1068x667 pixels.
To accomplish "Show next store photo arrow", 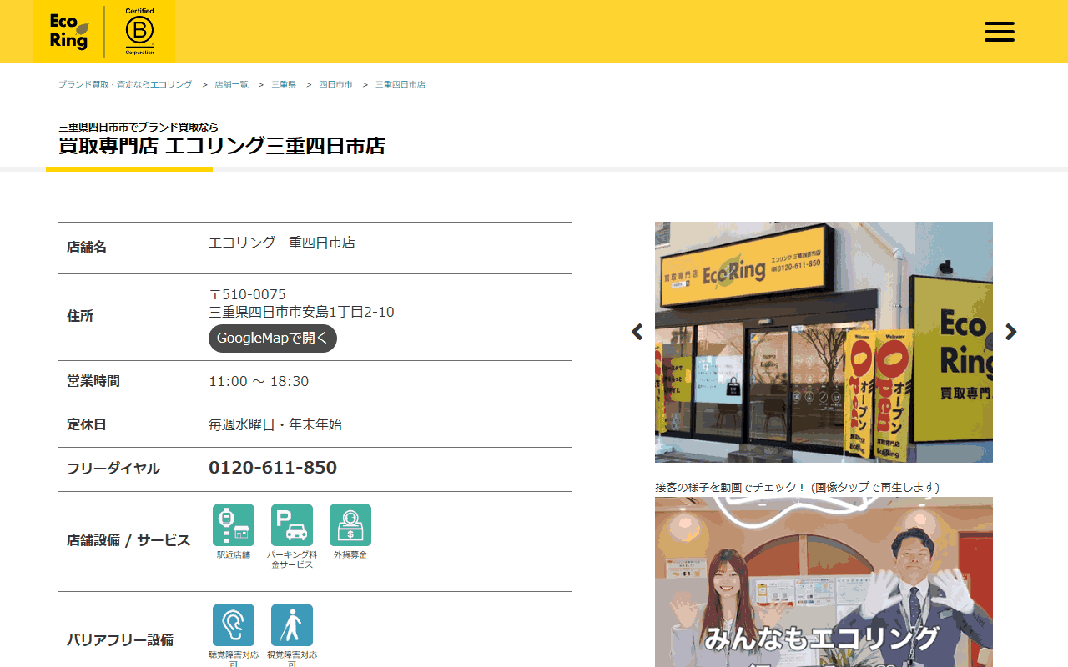I will [1011, 332].
